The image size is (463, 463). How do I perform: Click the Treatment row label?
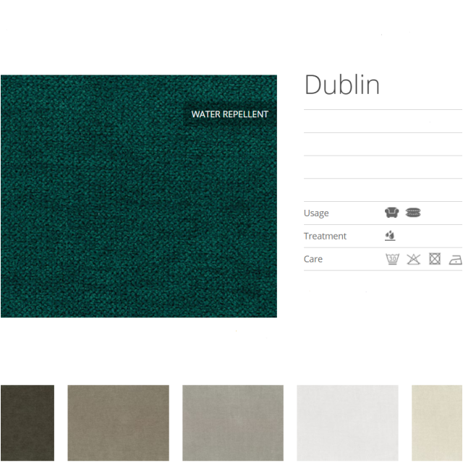325,236
